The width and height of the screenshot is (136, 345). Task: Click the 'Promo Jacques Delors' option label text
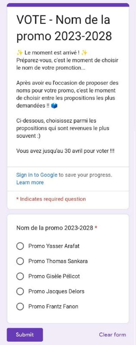pos(56,291)
